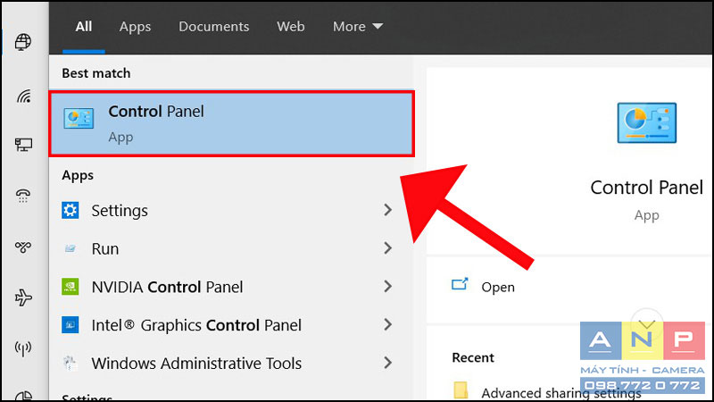Click the Windows Administrative Tools icon

71,363
